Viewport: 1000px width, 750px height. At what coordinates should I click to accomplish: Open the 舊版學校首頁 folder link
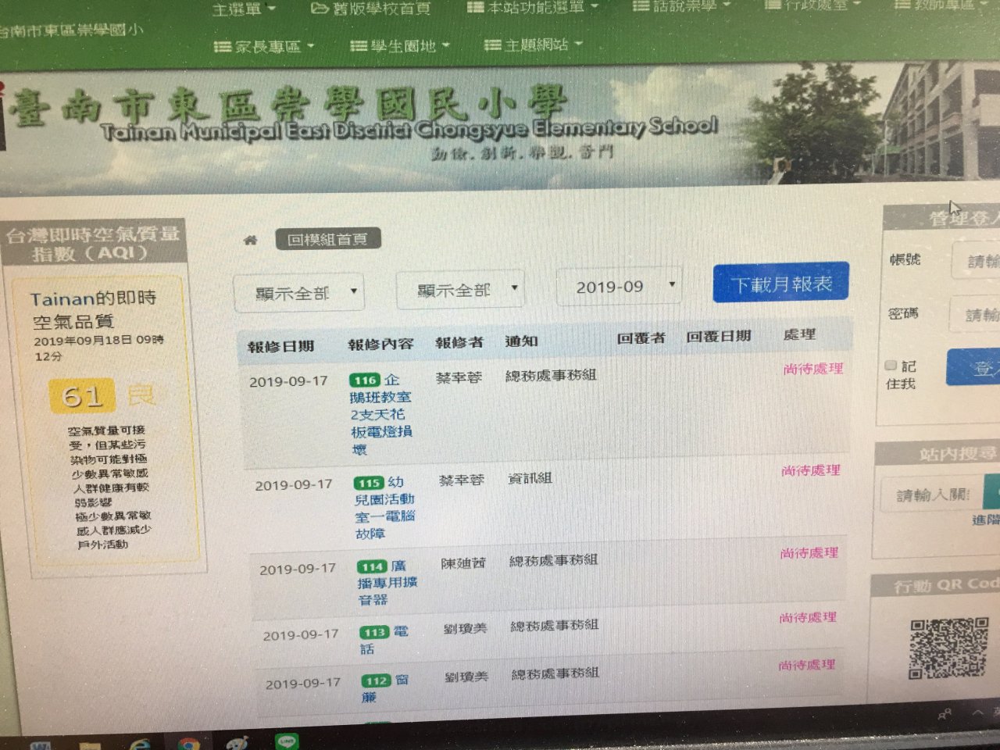pyautogui.click(x=371, y=9)
